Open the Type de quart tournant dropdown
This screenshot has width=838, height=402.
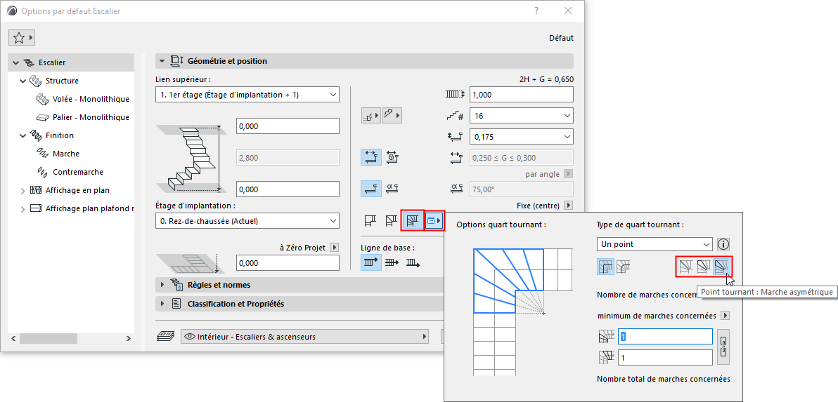[x=655, y=244]
